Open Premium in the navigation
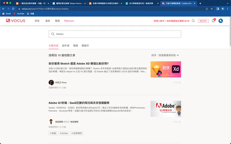The image size is (231, 144). point(69,21)
